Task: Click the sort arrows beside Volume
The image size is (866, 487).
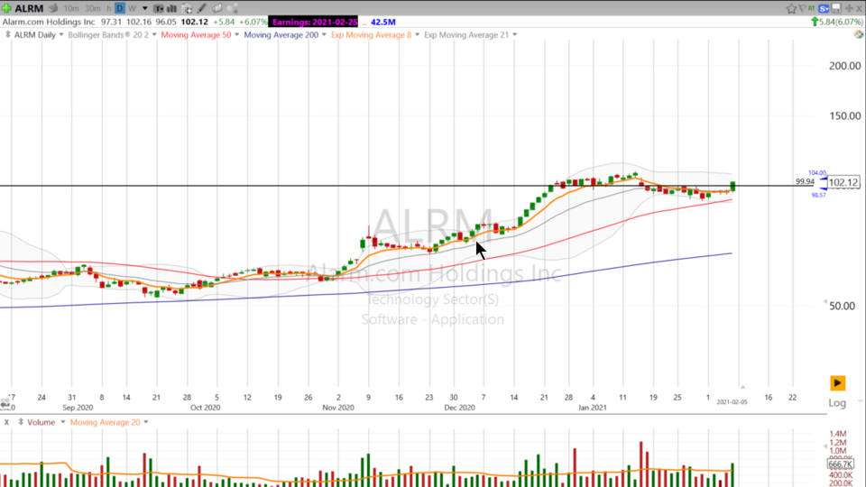Action: coord(21,422)
